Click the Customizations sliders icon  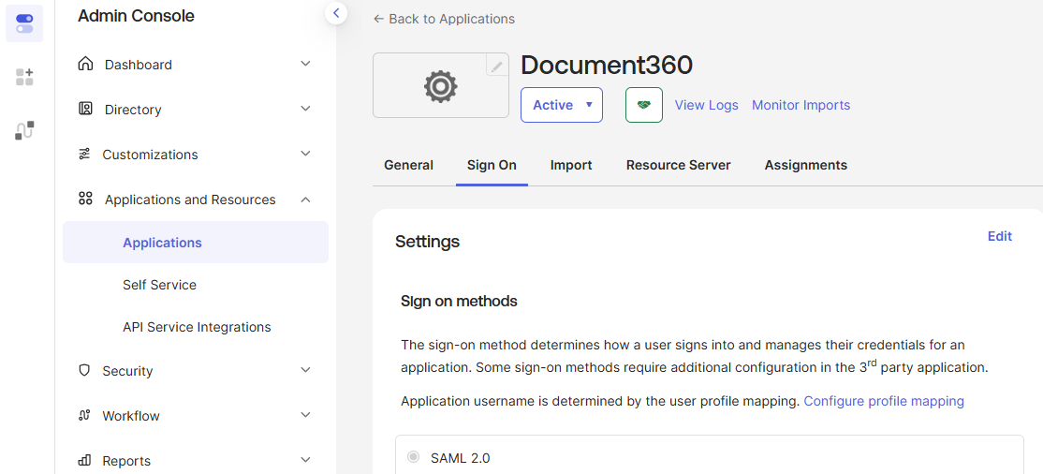click(84, 155)
